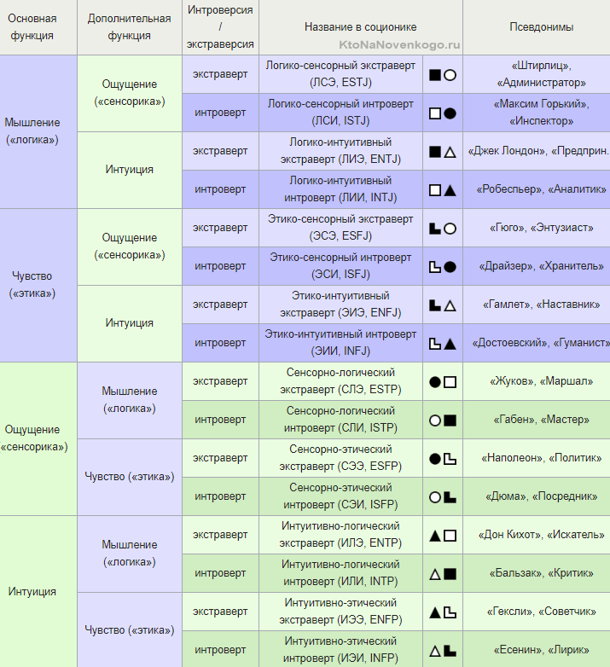Click the black square and white circle symbol for ЛСЭ

[443, 75]
